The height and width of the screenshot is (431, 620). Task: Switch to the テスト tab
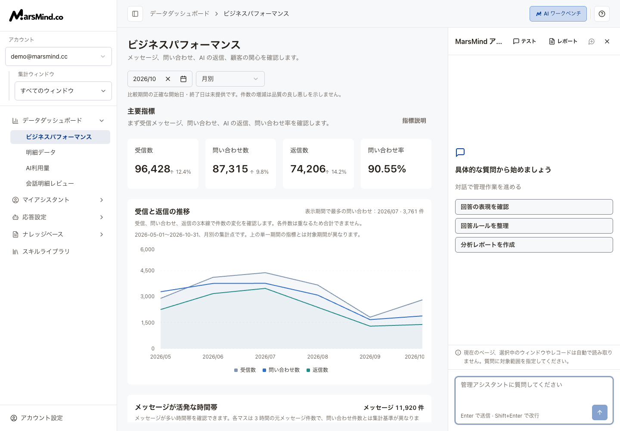(524, 41)
